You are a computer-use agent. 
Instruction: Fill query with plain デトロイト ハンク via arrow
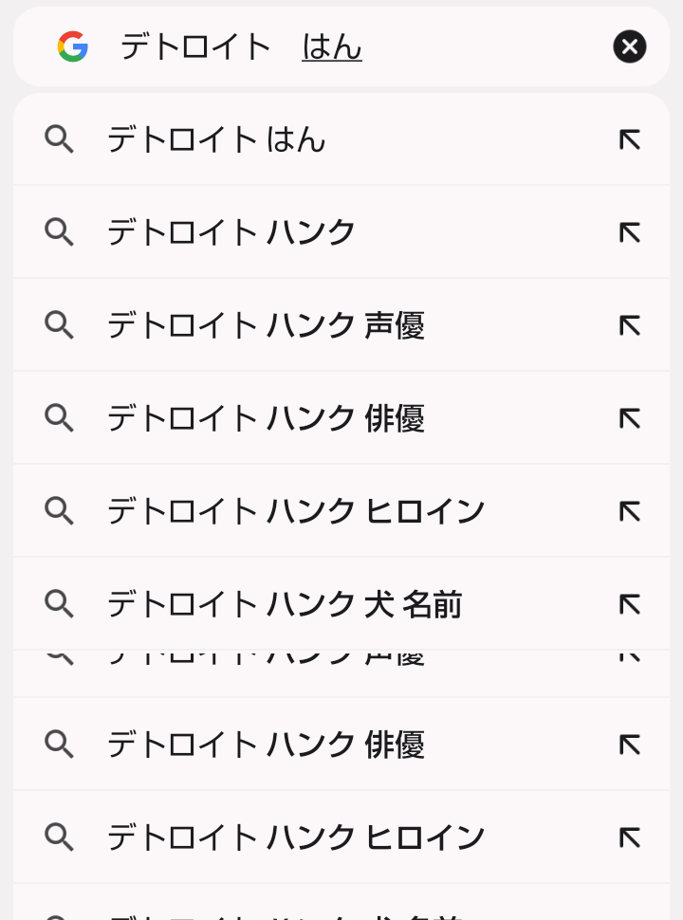629,232
